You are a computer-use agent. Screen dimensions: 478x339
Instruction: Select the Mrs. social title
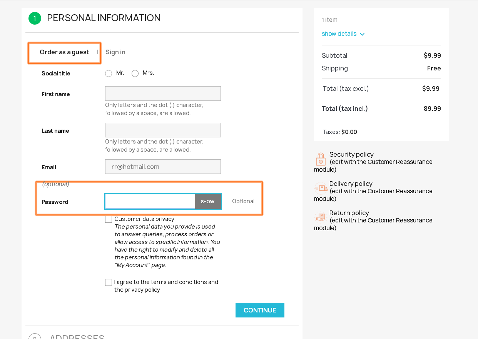(x=135, y=73)
